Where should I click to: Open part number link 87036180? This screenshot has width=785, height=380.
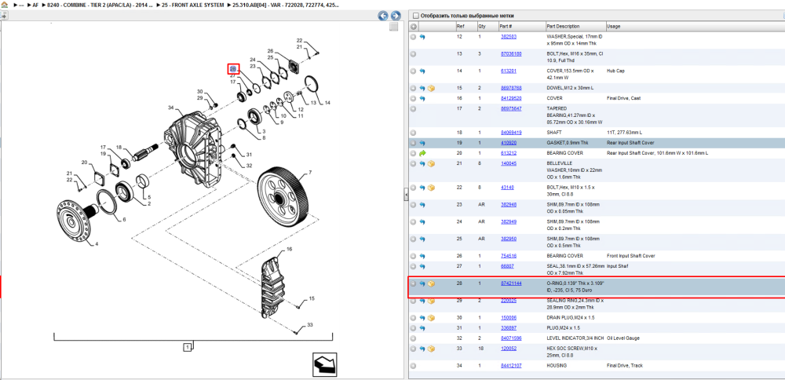(x=512, y=53)
